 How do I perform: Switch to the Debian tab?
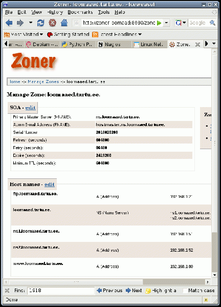[42, 45]
